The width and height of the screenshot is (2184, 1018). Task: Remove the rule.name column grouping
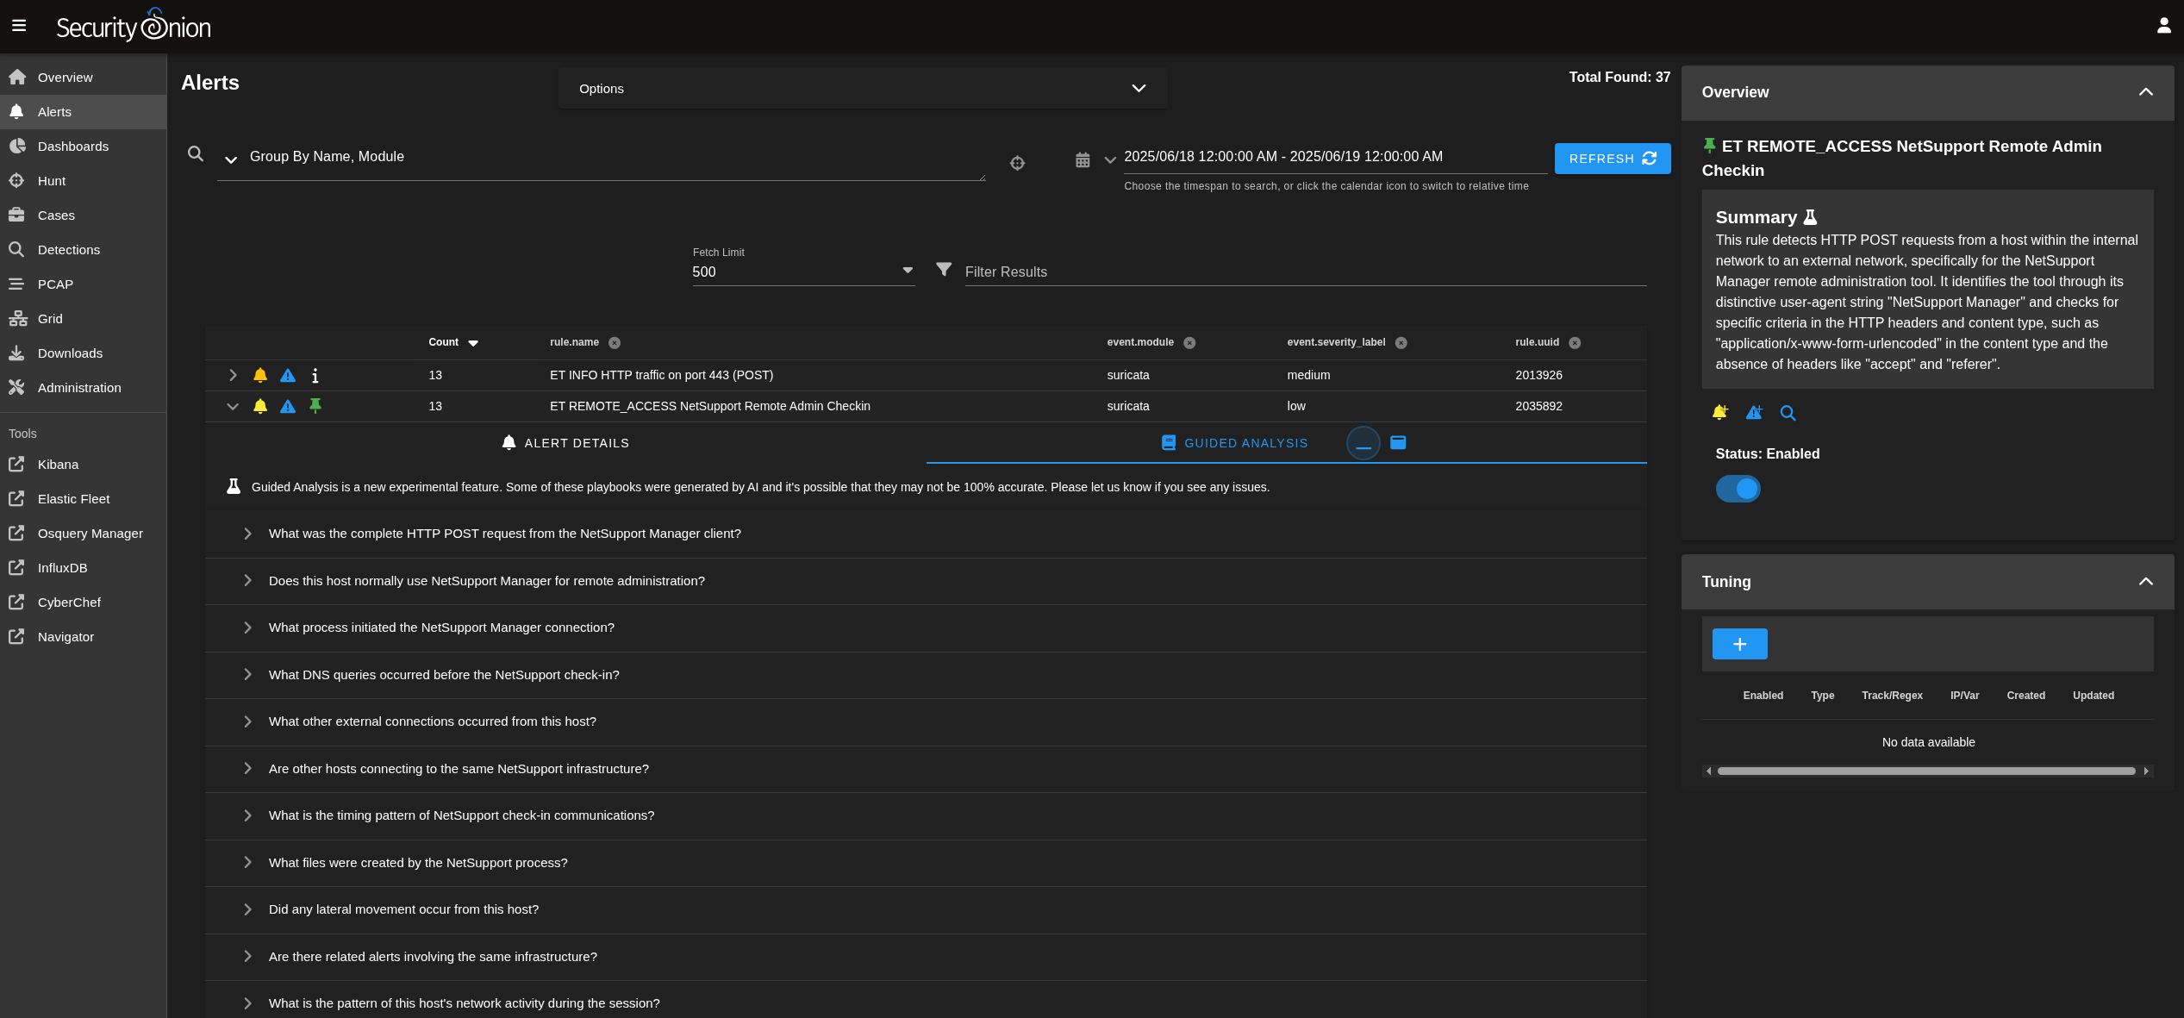pos(615,343)
